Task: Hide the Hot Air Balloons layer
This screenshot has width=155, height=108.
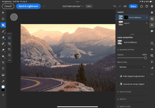Action: click(x=147, y=17)
